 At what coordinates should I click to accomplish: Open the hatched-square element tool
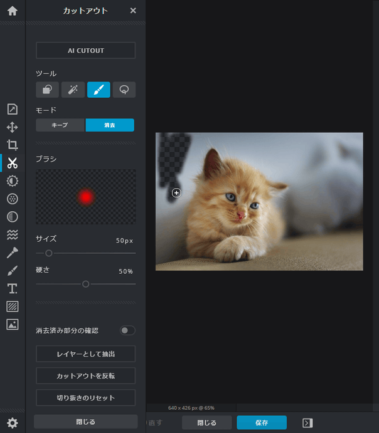point(13,306)
